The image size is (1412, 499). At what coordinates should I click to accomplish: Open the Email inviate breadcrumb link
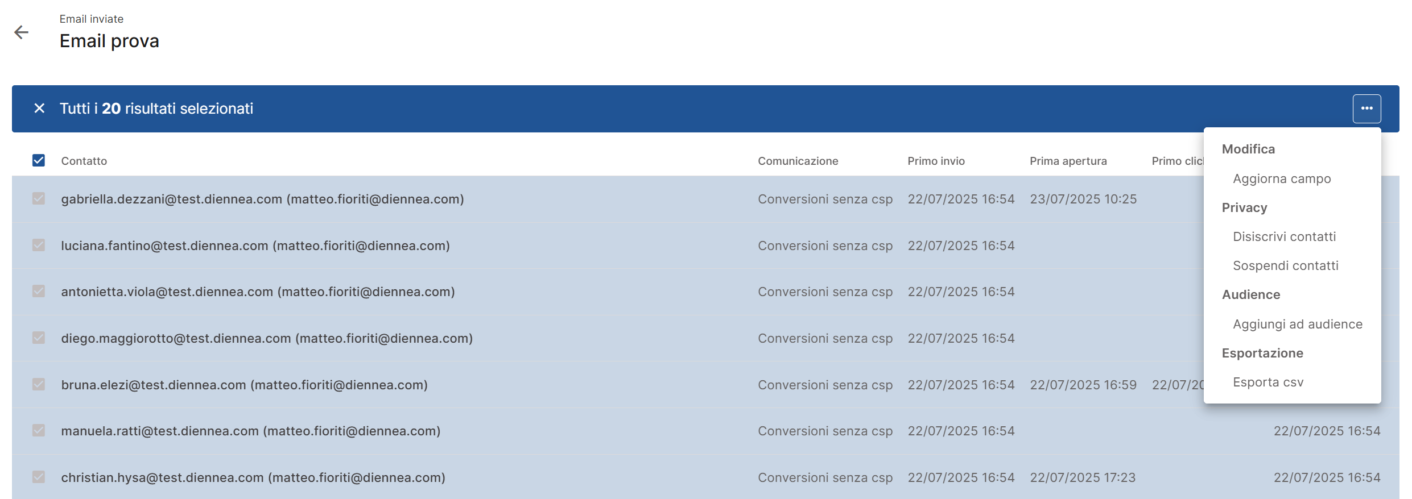coord(92,19)
